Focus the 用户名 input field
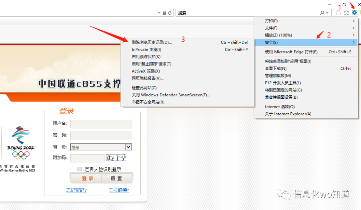361x210 pixels. click(101, 124)
